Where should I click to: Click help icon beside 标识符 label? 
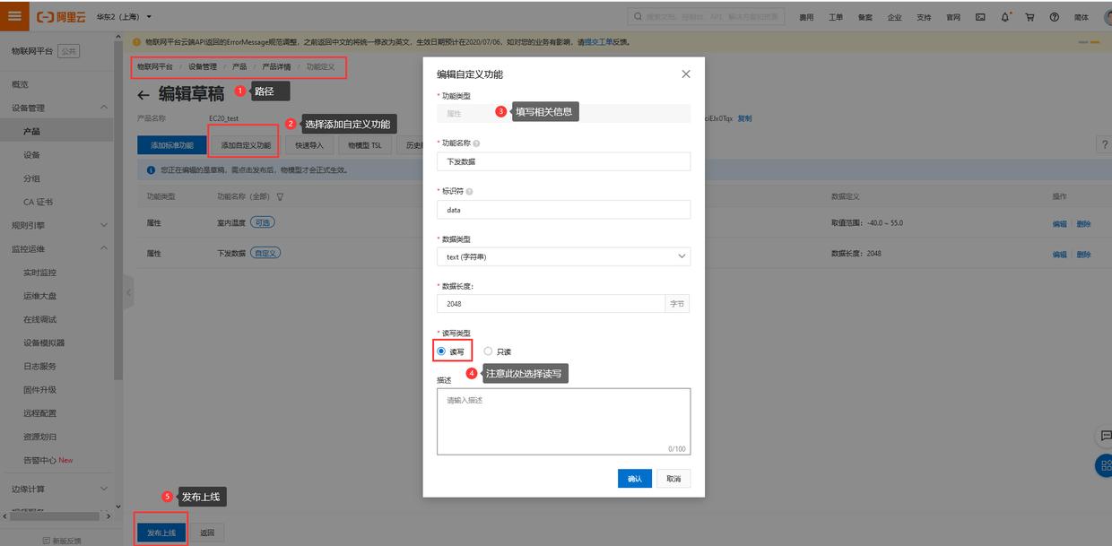470,191
